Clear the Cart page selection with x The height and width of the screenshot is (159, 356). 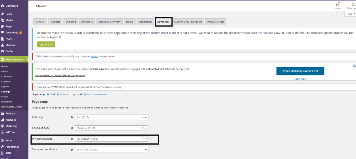click(x=143, y=117)
